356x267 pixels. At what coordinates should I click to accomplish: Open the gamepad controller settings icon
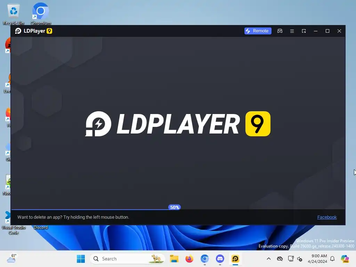pos(280,31)
